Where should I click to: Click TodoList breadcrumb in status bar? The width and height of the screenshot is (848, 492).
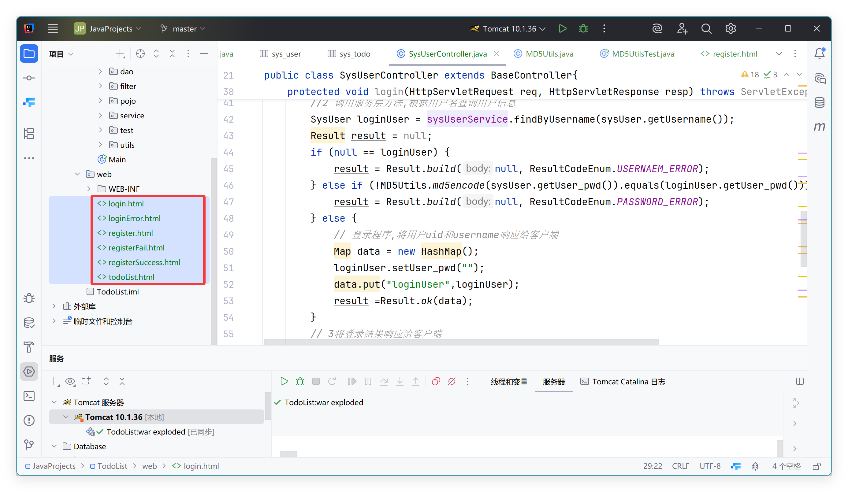[109, 466]
